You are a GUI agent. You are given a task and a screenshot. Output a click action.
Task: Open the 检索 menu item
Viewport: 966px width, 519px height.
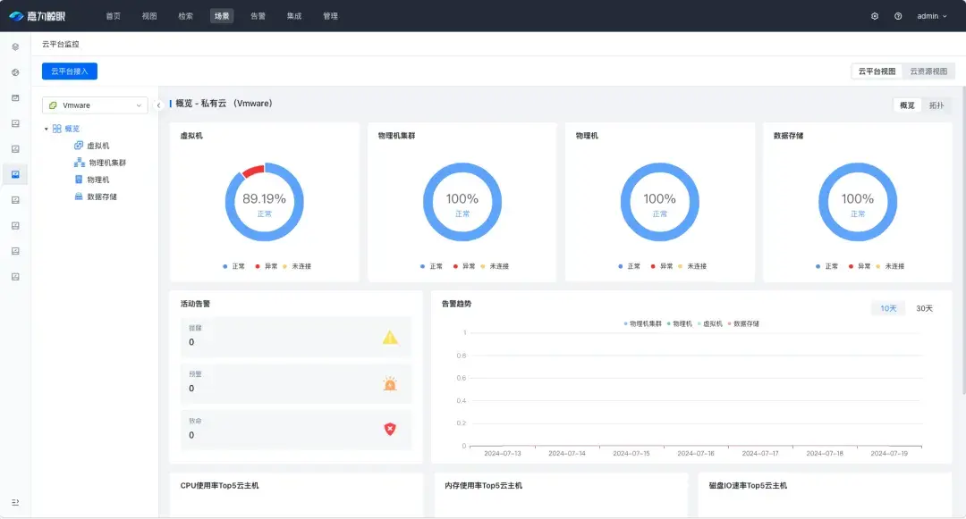pos(185,16)
